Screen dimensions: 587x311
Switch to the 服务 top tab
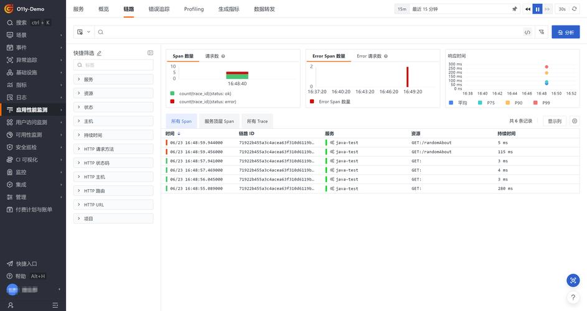pyautogui.click(x=78, y=9)
